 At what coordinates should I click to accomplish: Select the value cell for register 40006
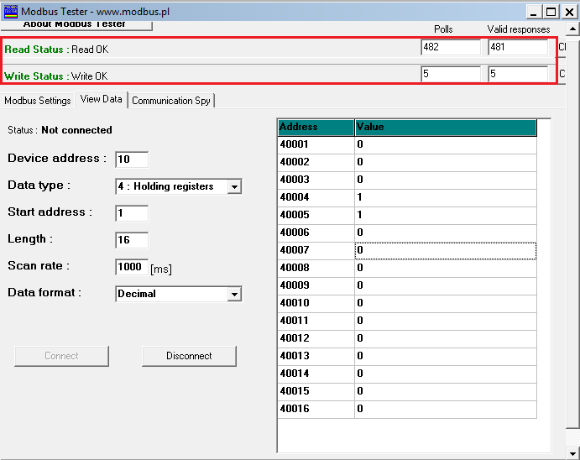pyautogui.click(x=446, y=233)
